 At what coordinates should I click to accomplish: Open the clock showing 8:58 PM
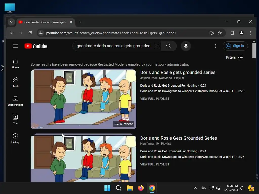231,188
